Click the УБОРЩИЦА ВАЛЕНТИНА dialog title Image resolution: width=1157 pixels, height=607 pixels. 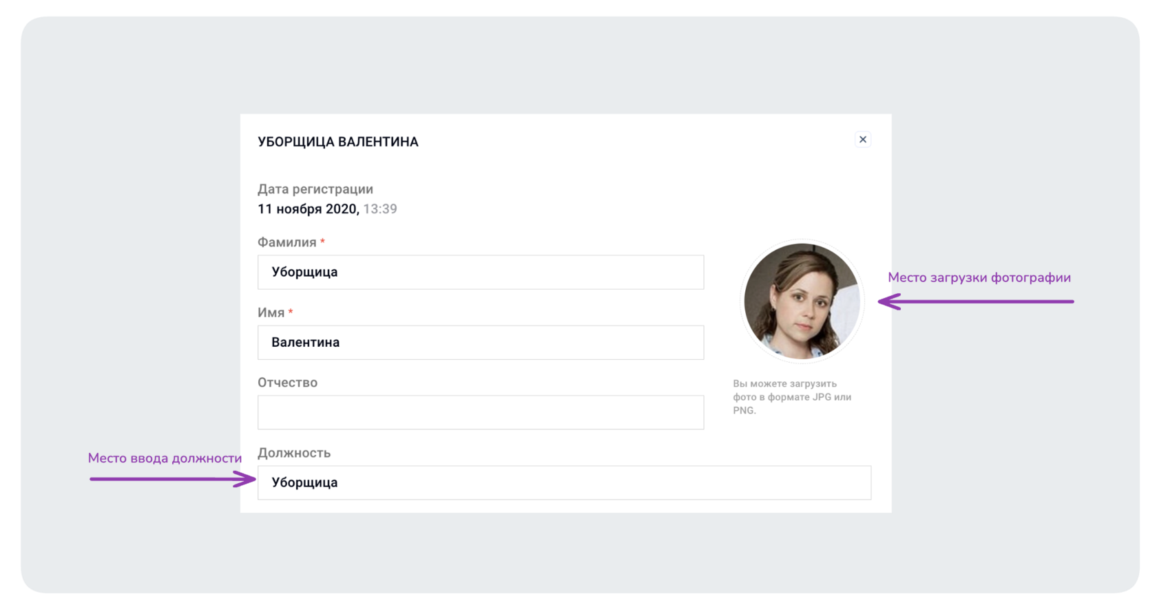[338, 142]
